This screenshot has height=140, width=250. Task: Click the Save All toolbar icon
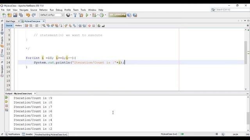pyautogui.click(x=21, y=15)
